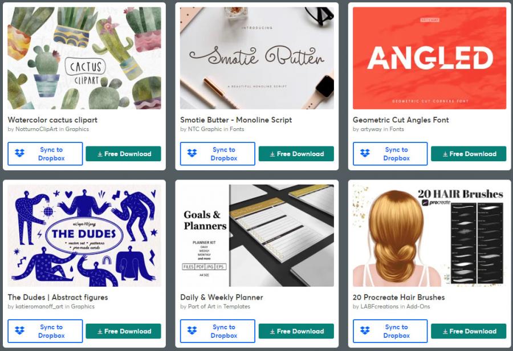513x351 pixels.
Task: Open the Add-Ons category link under Hair Brushes
Action: click(418, 307)
